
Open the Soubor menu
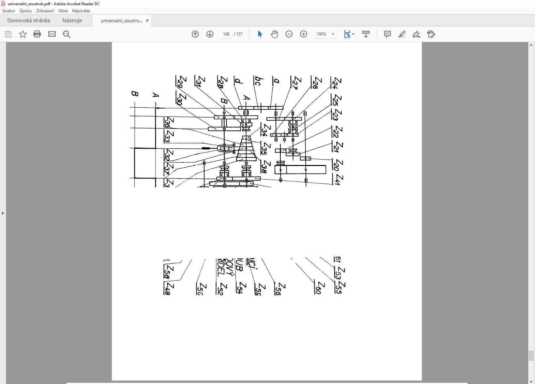(x=9, y=11)
